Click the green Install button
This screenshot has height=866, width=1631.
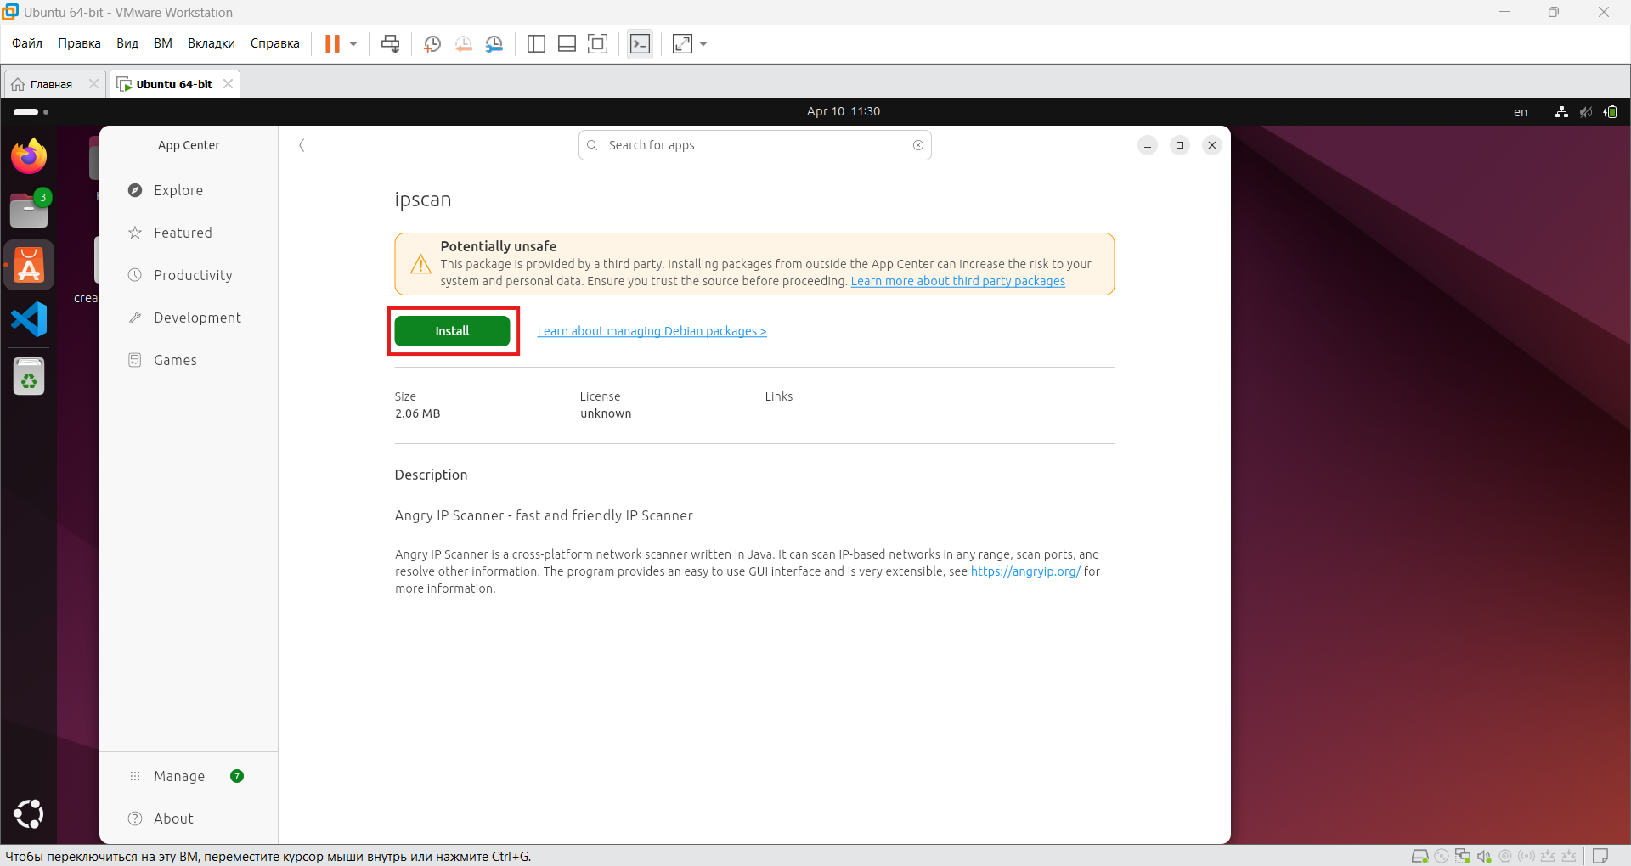tap(452, 331)
